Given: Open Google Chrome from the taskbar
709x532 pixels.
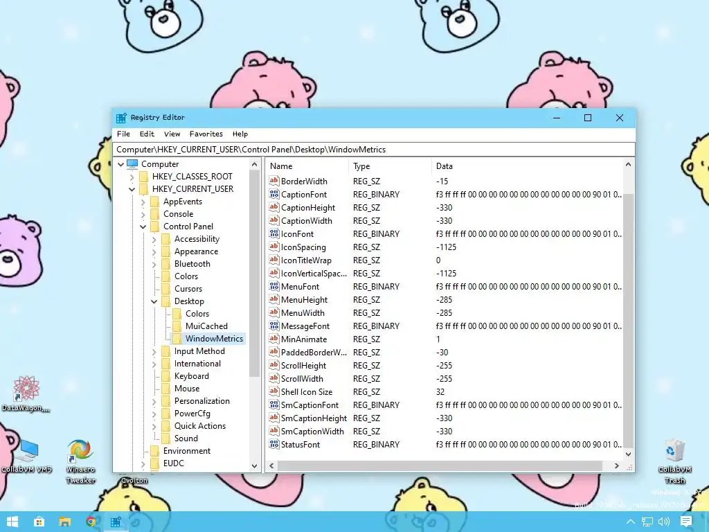Looking at the screenshot, I should coord(91,522).
